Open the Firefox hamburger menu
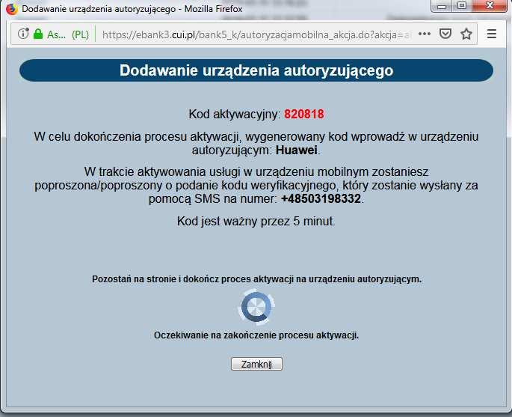This screenshot has width=512, height=417. coord(492,34)
